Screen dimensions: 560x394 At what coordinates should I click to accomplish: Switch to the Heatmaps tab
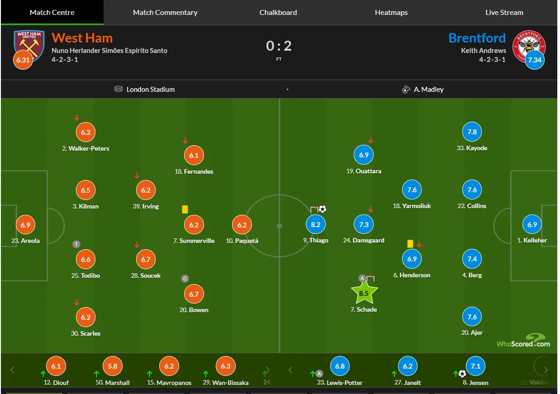click(x=391, y=13)
